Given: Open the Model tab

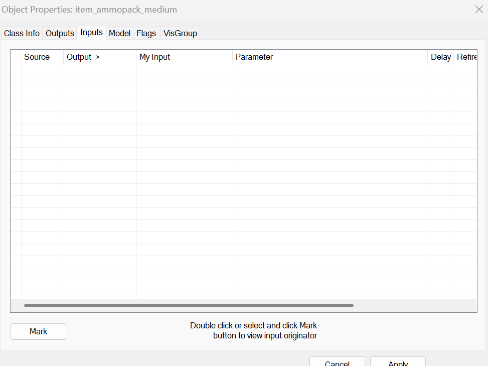Looking at the screenshot, I should (x=119, y=33).
